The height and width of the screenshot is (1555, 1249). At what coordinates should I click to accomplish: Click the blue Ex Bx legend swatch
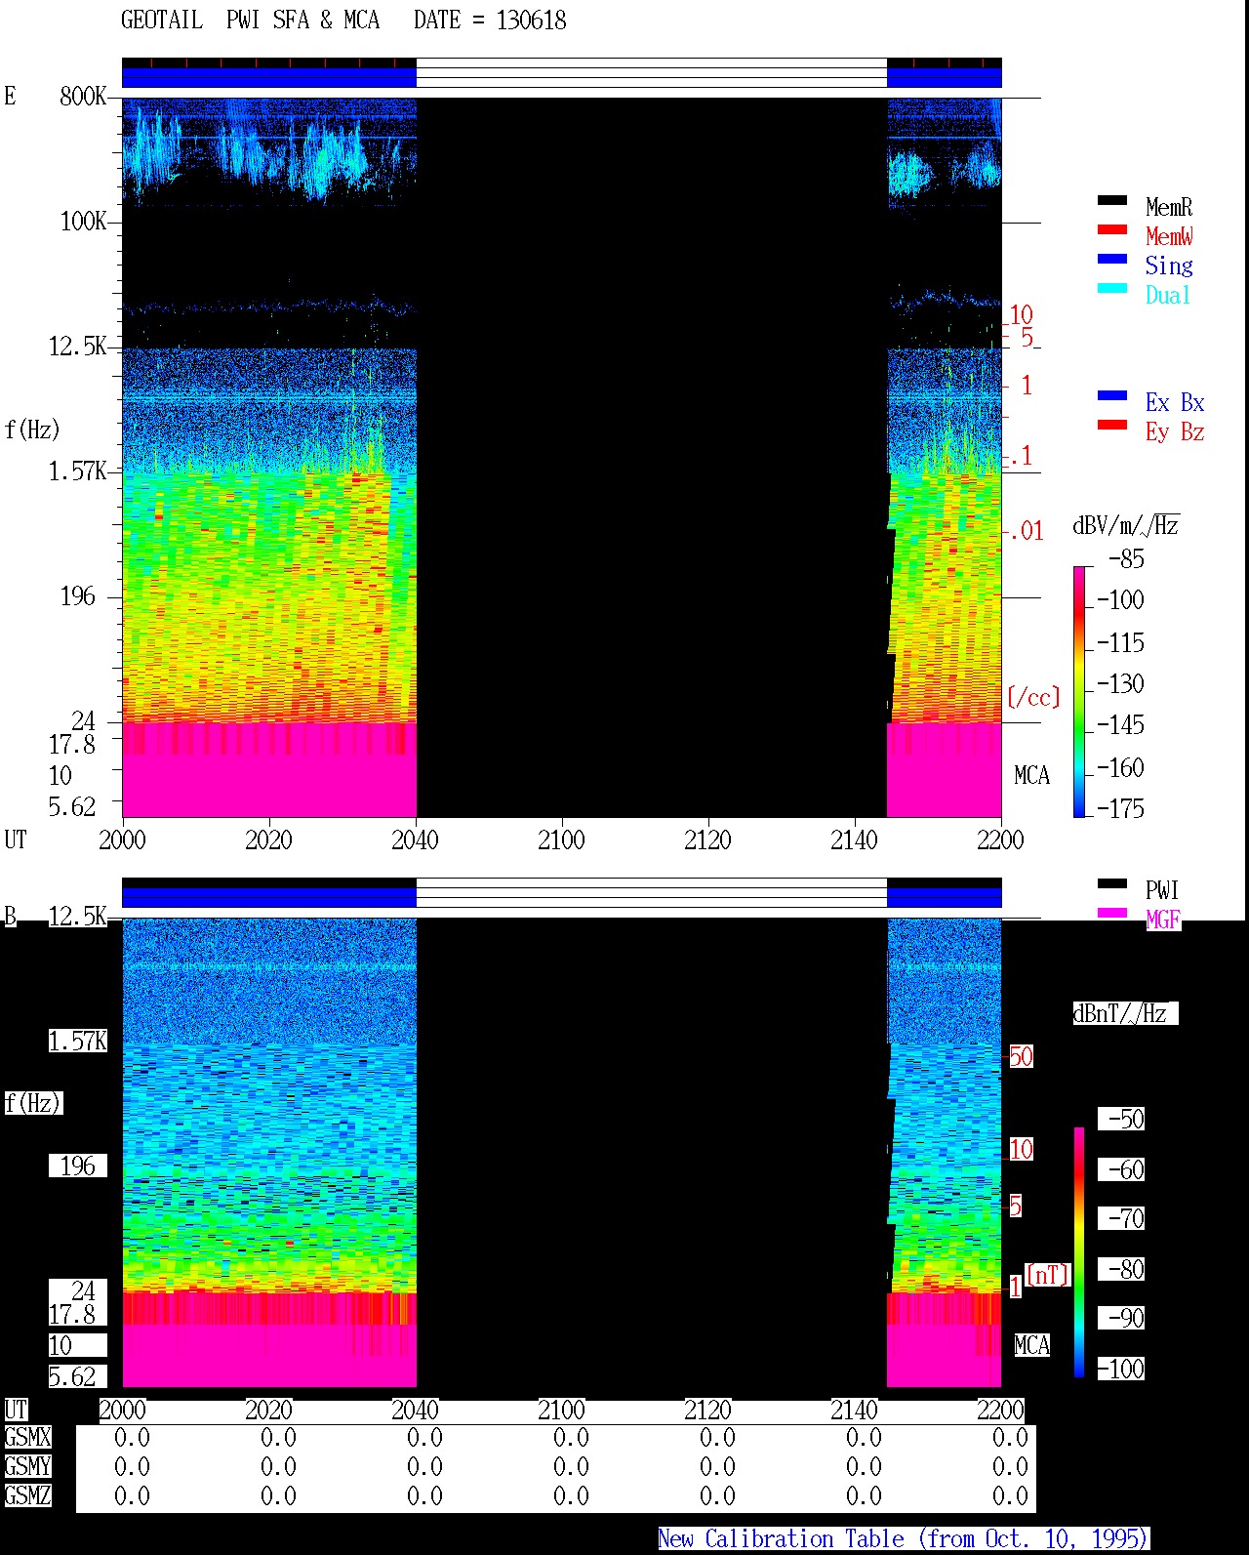click(1111, 396)
